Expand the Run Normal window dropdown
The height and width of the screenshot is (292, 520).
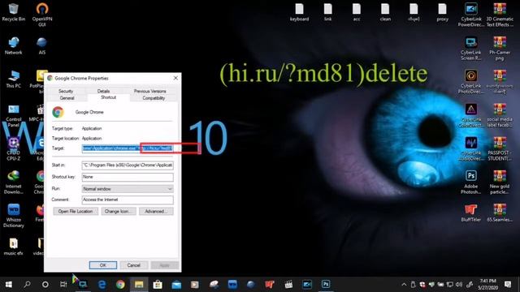(x=128, y=189)
